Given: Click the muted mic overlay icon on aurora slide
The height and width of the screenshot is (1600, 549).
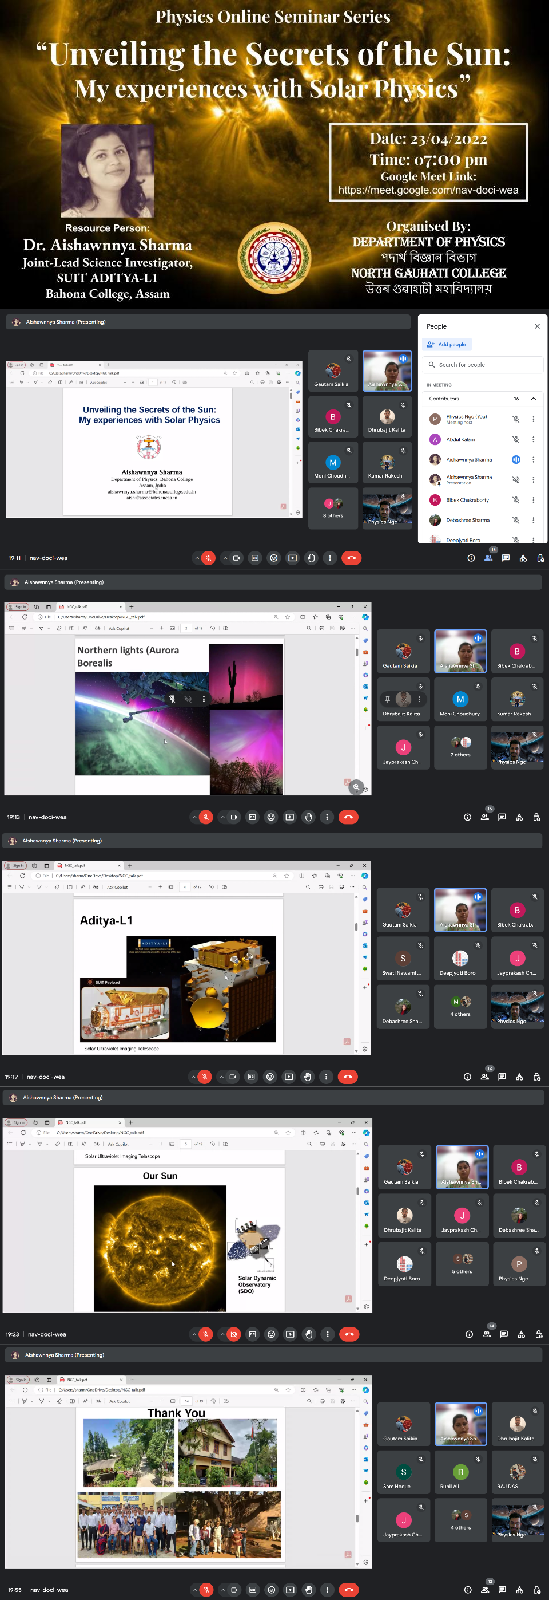Looking at the screenshot, I should 173,699.
